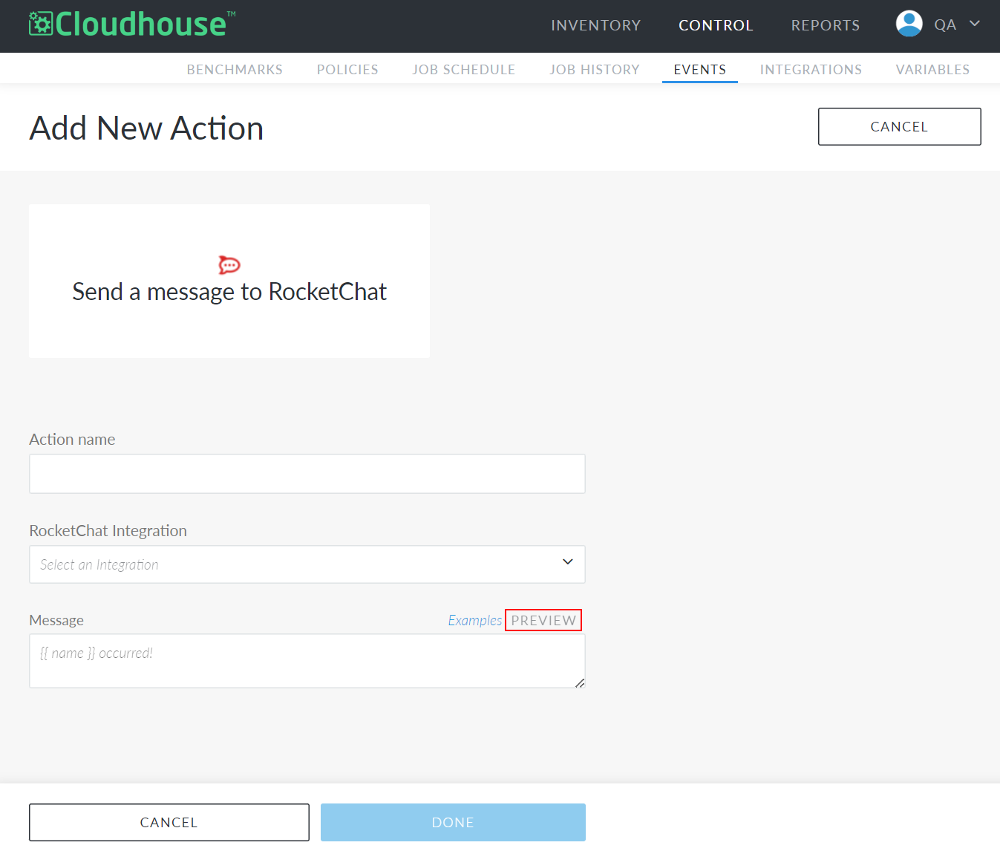Click the Select an Integration chevron arrow

pos(568,561)
